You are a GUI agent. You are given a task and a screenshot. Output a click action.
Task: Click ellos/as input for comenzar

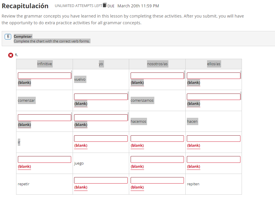tap(213, 97)
